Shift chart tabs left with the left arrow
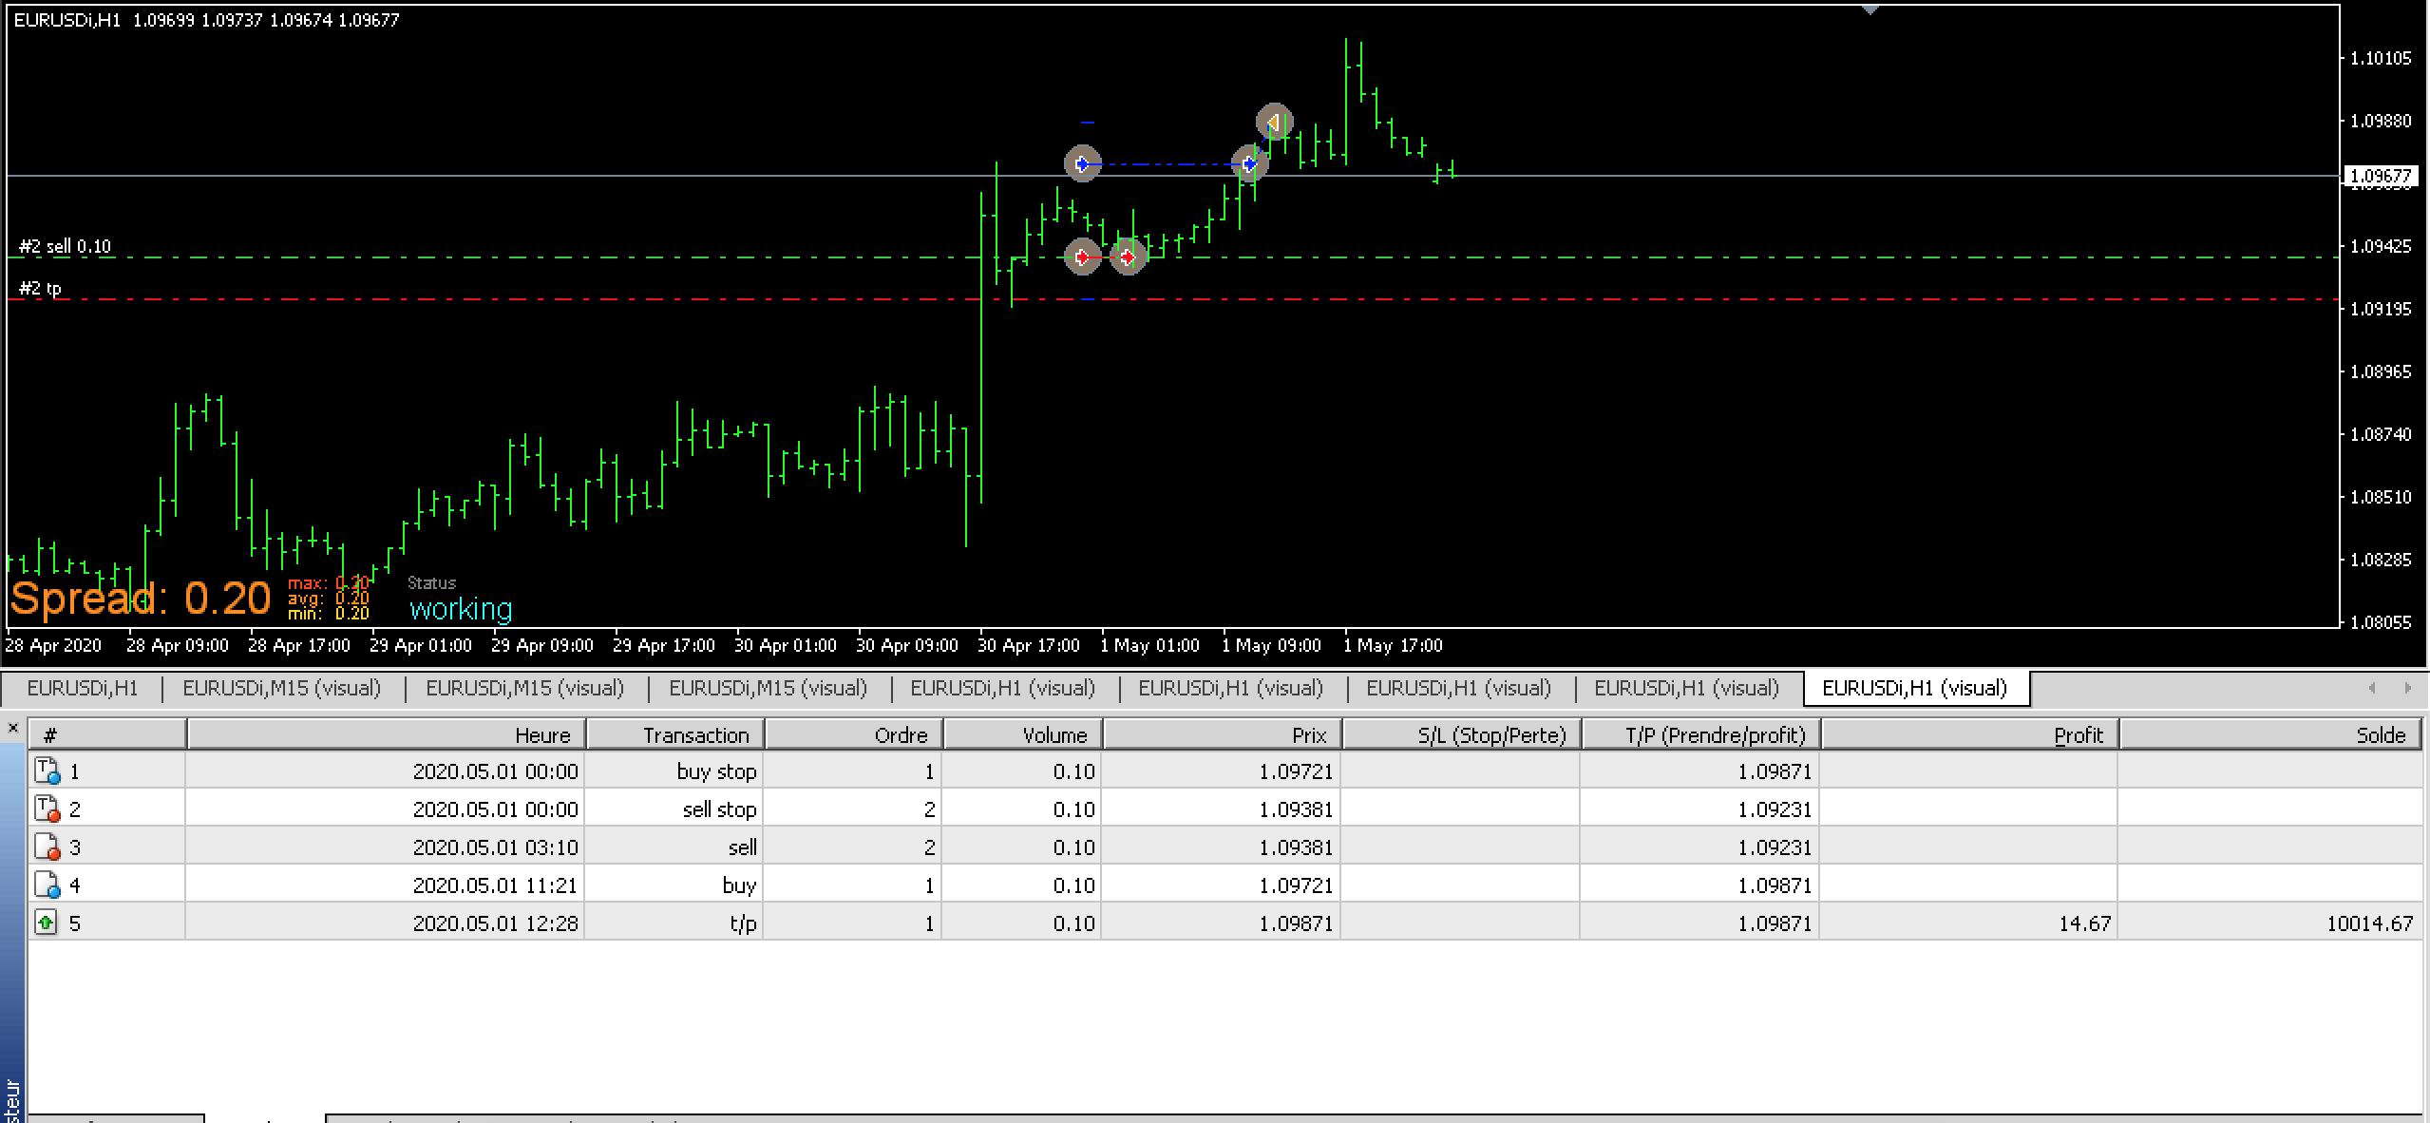This screenshot has height=1123, width=2430. (x=2372, y=688)
